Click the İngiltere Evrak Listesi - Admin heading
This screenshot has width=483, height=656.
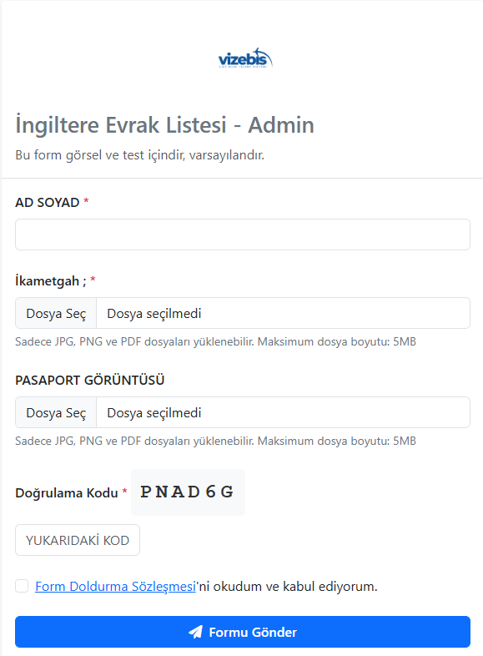(x=165, y=125)
